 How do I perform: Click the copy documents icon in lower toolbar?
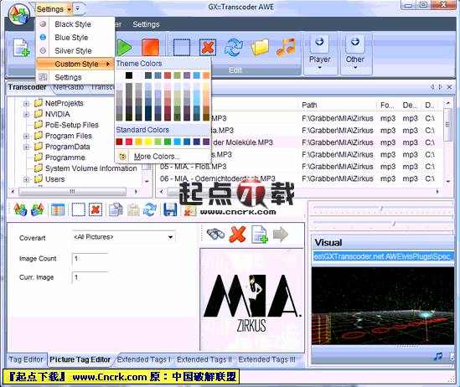(x=116, y=209)
